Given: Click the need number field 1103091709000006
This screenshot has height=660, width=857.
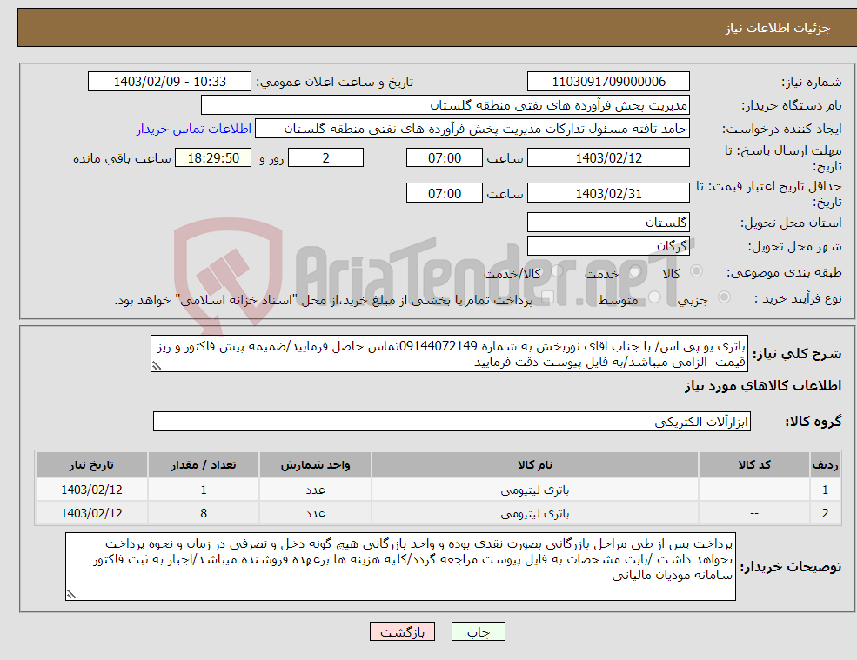Looking at the screenshot, I should (x=608, y=82).
